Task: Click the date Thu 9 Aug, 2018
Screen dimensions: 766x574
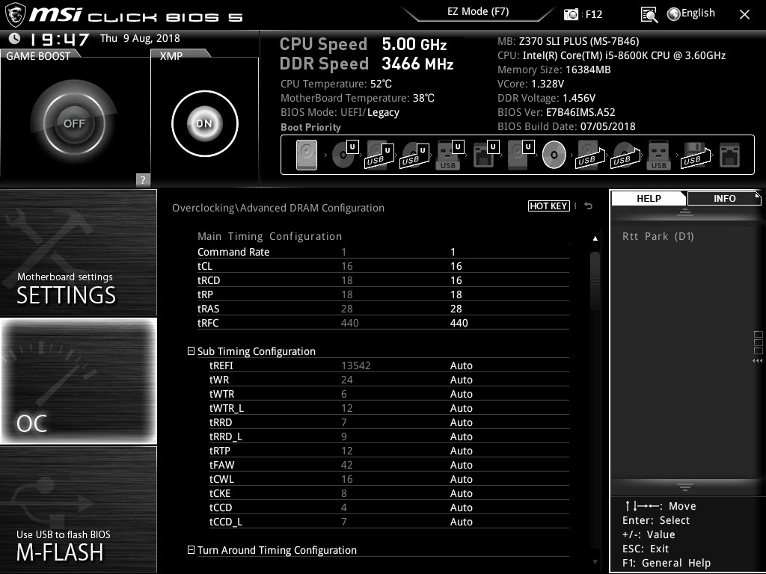Action: coord(140,38)
